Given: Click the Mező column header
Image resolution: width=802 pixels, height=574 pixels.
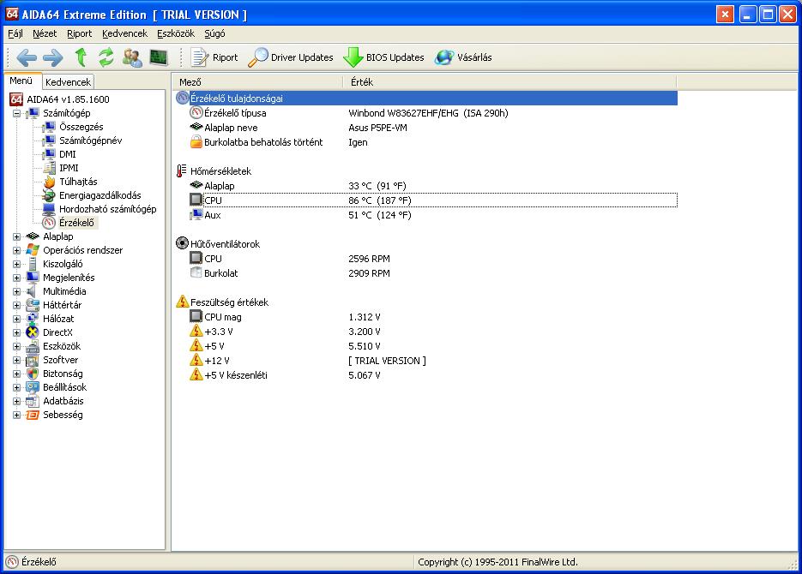Looking at the screenshot, I should (x=258, y=82).
